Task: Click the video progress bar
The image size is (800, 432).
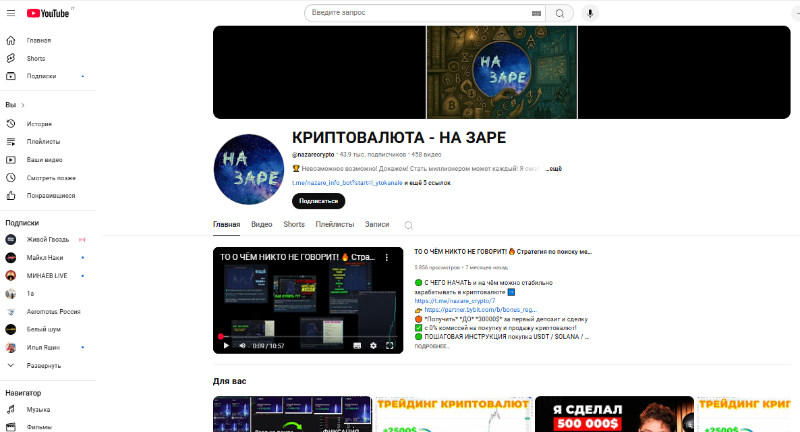Action: pyautogui.click(x=304, y=335)
